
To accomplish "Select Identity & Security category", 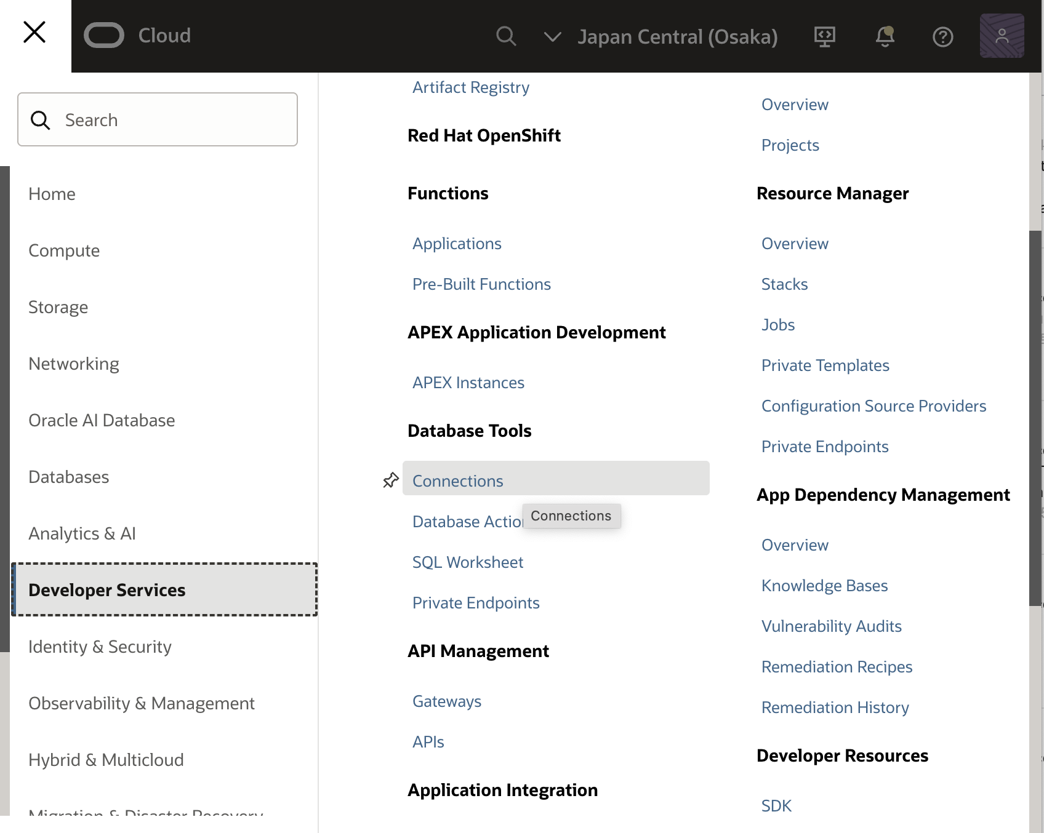I will click(100, 647).
